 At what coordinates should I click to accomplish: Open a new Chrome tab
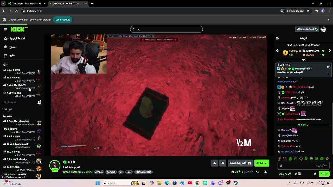tap(92, 4)
